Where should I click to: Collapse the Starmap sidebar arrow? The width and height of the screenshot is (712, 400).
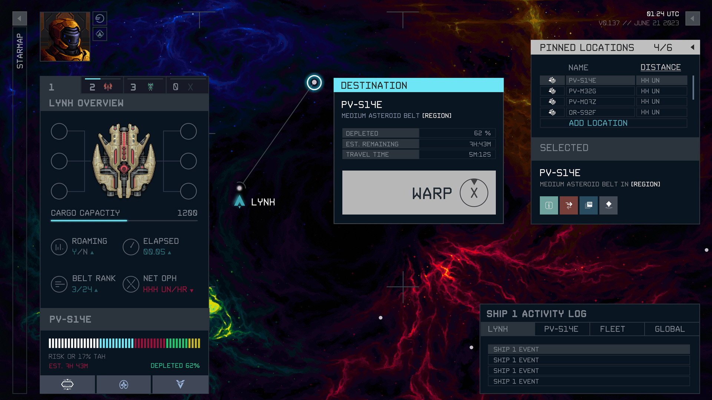(19, 19)
